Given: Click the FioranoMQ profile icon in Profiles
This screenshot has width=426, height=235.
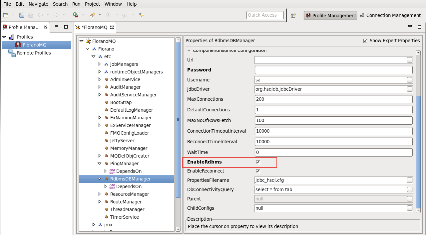Looking at the screenshot, I should point(18,45).
